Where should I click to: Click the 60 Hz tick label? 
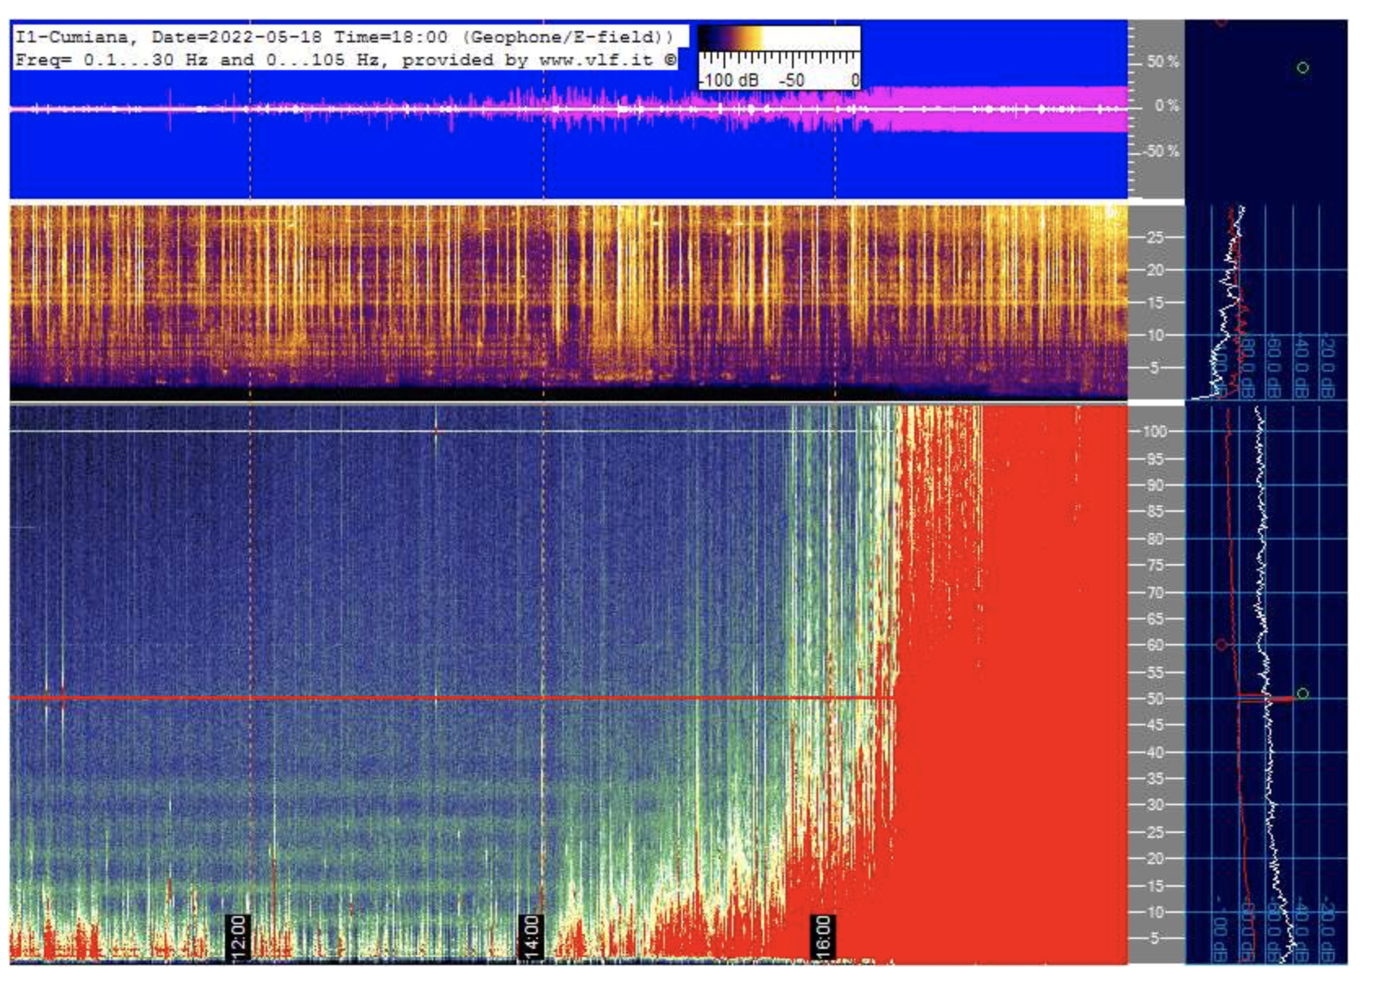(x=1155, y=645)
